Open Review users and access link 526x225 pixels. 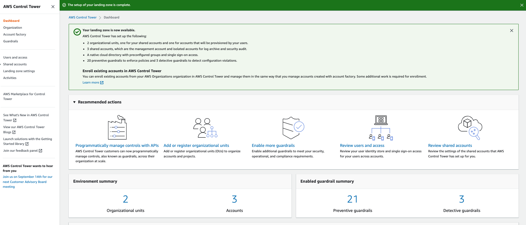(x=362, y=145)
